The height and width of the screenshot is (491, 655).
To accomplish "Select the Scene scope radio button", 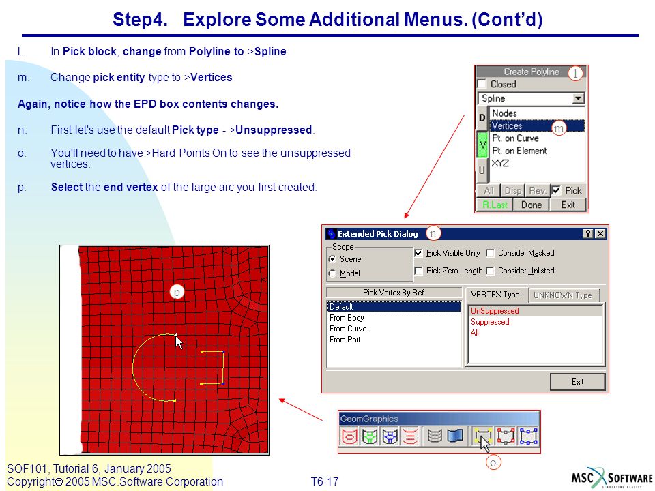I will click(332, 259).
